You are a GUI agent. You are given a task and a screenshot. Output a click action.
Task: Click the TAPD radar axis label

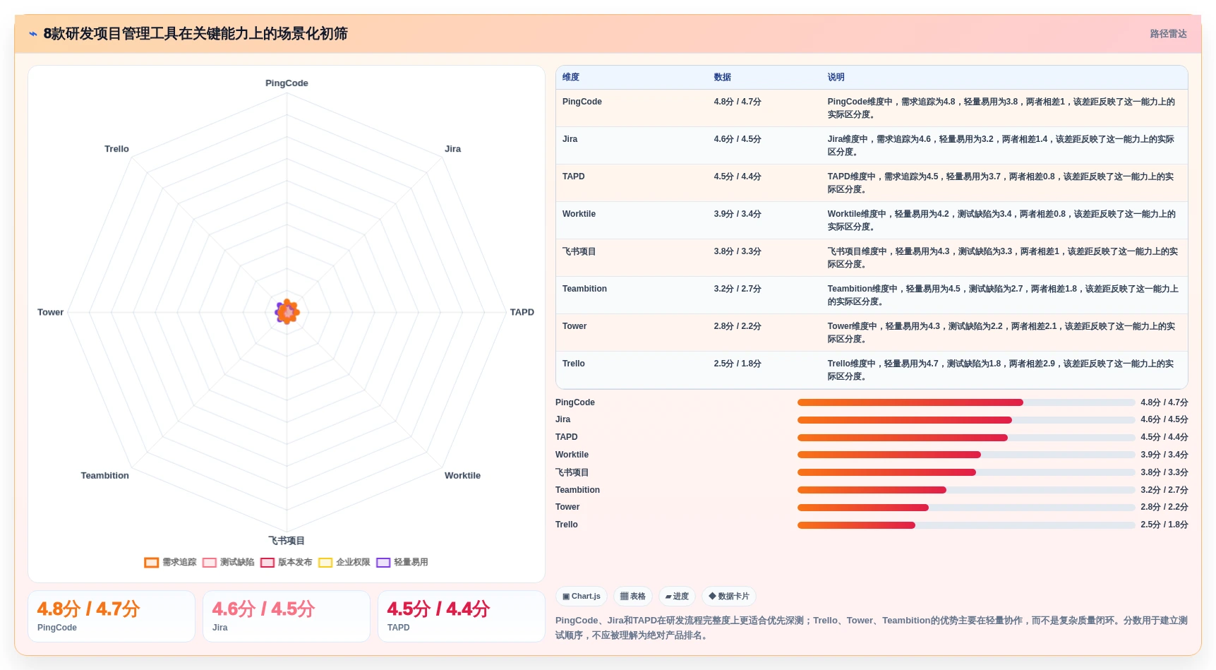click(x=522, y=312)
